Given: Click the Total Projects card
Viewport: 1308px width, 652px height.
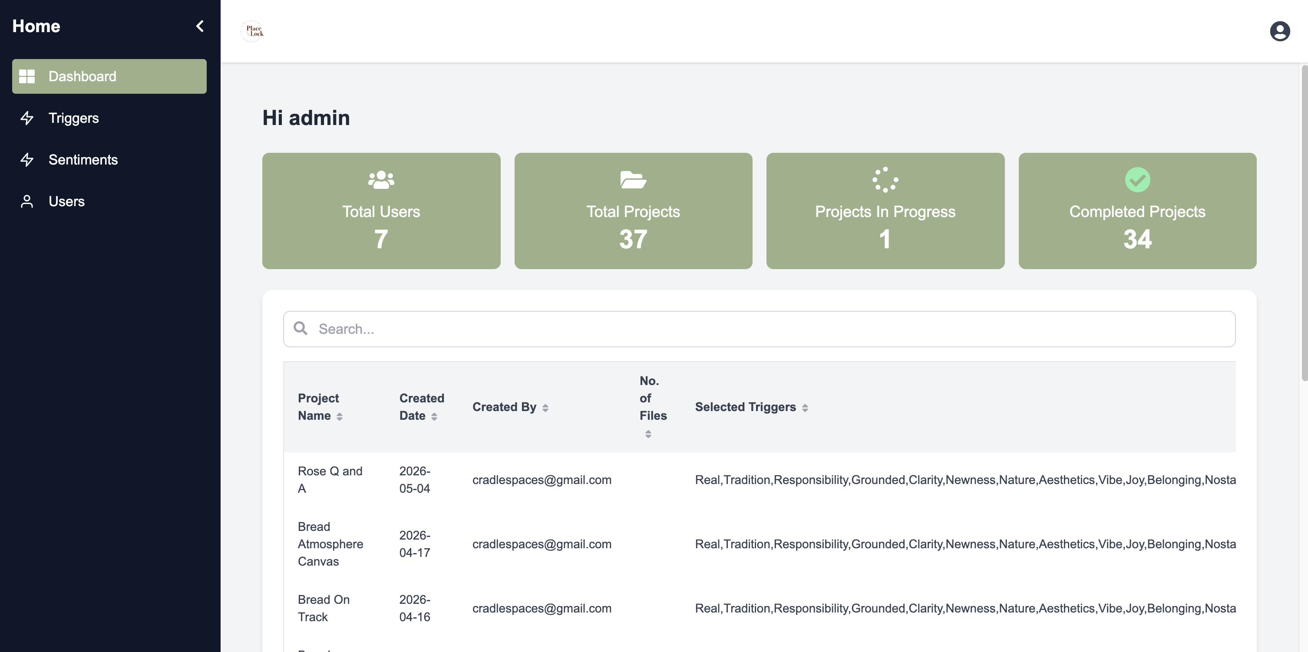Looking at the screenshot, I should (633, 211).
